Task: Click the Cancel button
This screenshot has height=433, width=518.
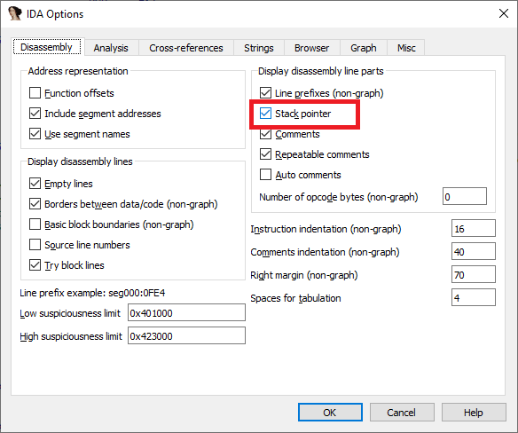Action: click(402, 413)
